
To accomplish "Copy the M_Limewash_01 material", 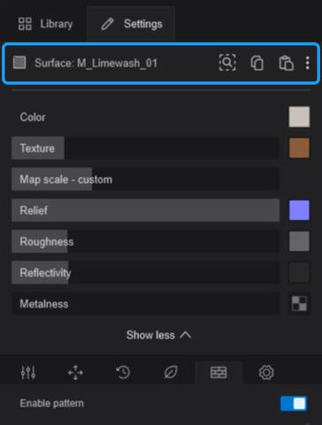I will coord(257,63).
